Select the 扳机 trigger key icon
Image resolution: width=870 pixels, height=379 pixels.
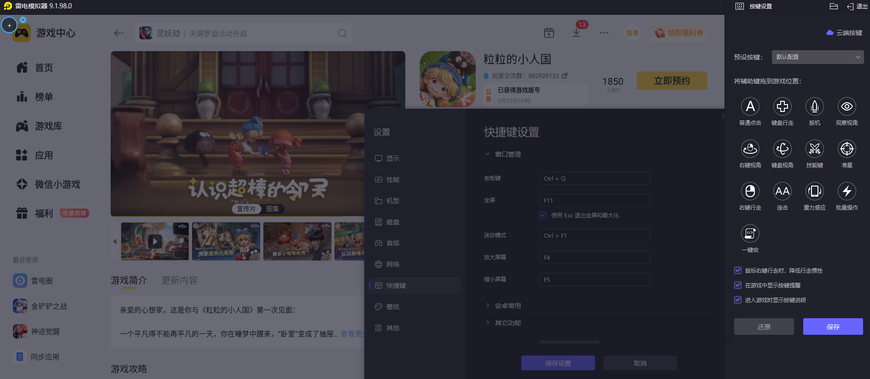(814, 106)
